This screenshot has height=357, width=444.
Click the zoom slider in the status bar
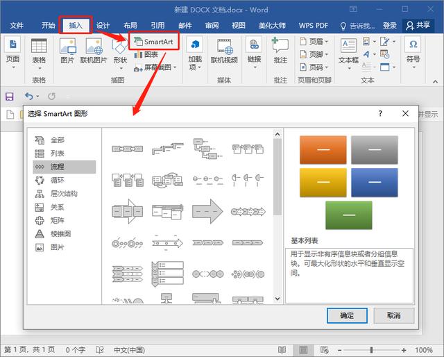point(371,349)
